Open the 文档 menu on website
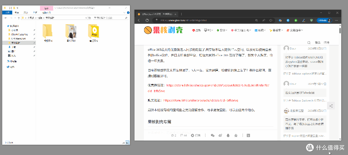The width and height of the screenshot is (348, 155). (x=295, y=30)
